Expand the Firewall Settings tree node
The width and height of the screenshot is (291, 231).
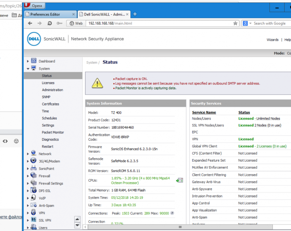point(28,183)
